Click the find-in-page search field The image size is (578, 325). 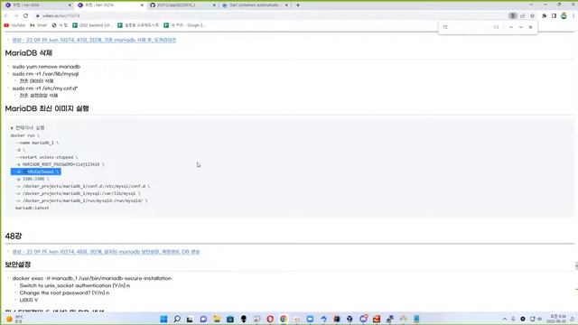click(466, 27)
